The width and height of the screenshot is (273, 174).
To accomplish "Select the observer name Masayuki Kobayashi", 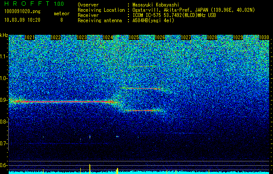I will (x=156, y=5).
